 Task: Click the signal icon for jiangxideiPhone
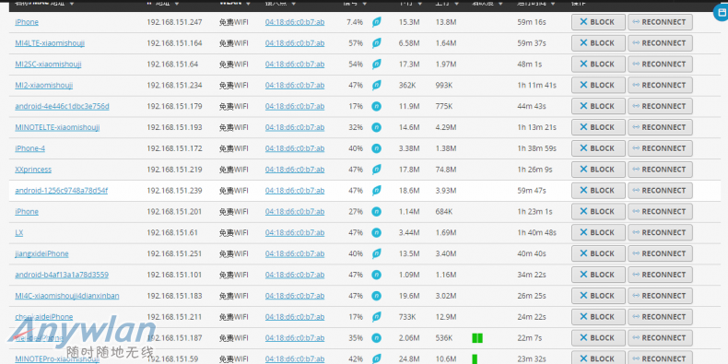point(377,253)
